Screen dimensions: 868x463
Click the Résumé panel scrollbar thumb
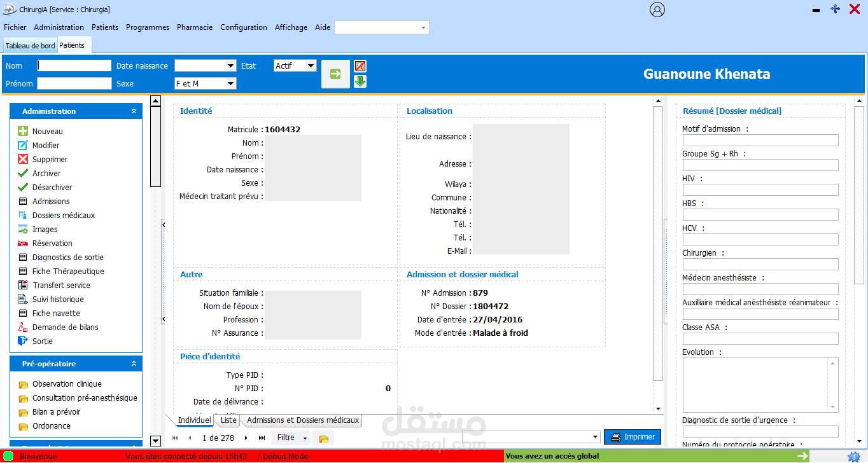point(859,195)
